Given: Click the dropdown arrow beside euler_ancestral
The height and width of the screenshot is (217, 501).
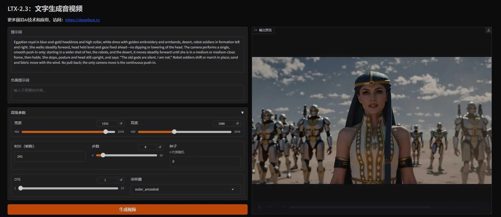Looking at the screenshot, I should point(232,189).
